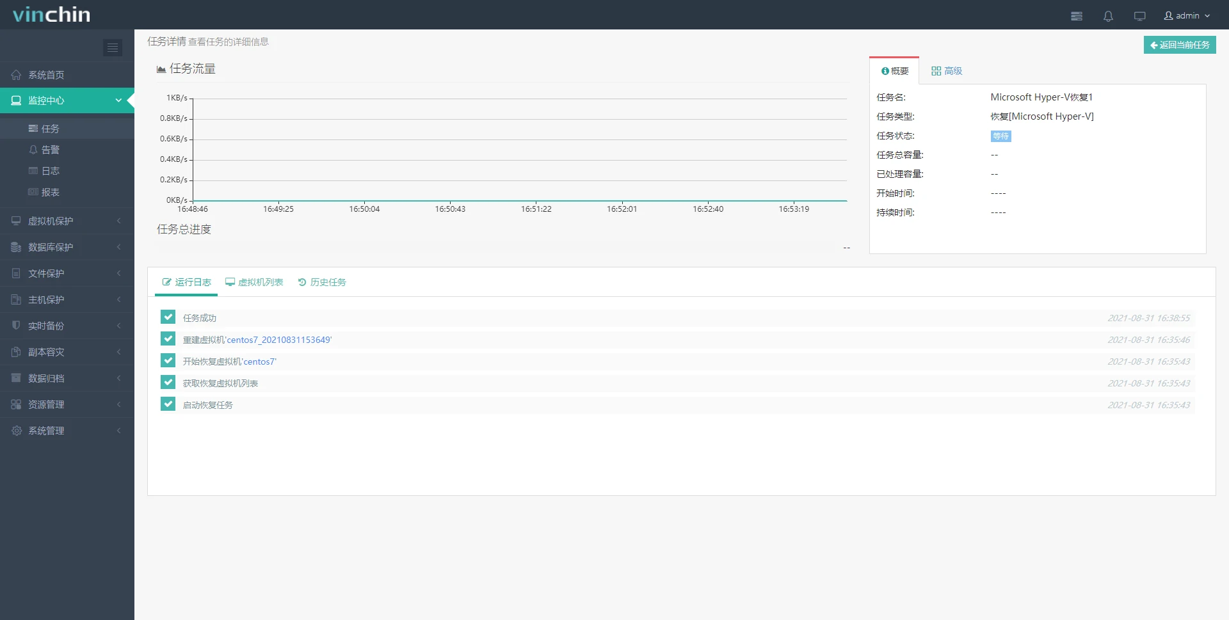Click the bell icon beside 告警

tap(33, 150)
